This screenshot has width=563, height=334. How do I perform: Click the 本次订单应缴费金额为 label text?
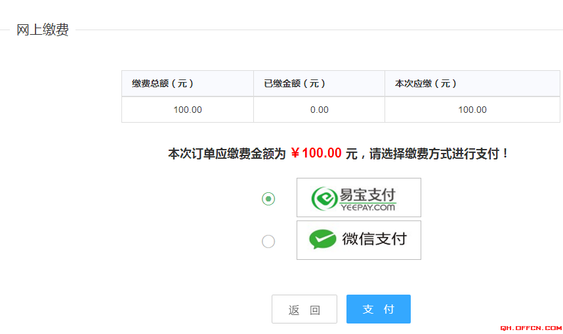[227, 154]
